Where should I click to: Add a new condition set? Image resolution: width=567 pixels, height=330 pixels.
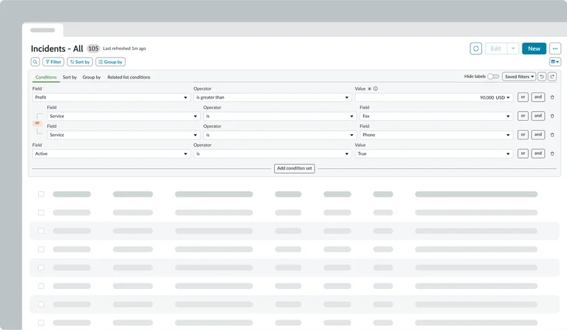(294, 168)
